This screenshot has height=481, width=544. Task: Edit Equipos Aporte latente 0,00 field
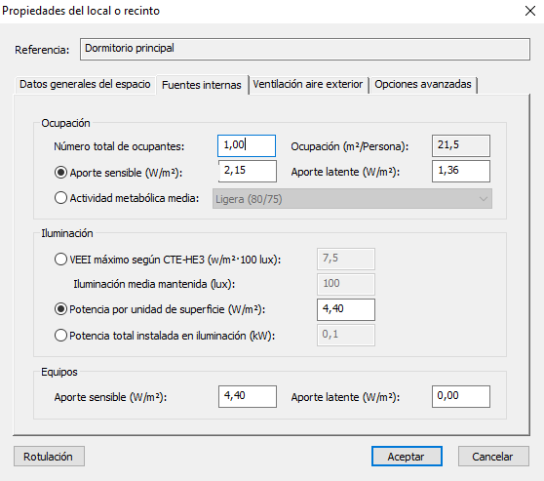461,396
